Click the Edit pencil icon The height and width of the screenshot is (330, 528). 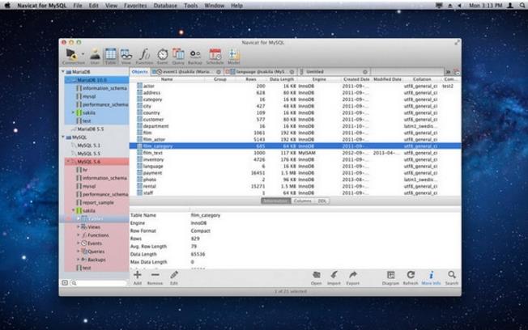174,275
